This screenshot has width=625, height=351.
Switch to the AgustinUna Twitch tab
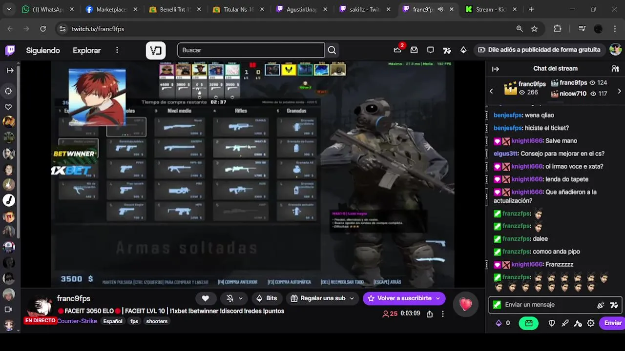click(302, 9)
